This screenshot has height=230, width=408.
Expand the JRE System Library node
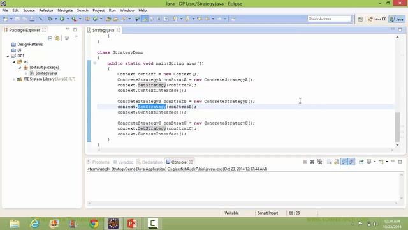(14, 79)
